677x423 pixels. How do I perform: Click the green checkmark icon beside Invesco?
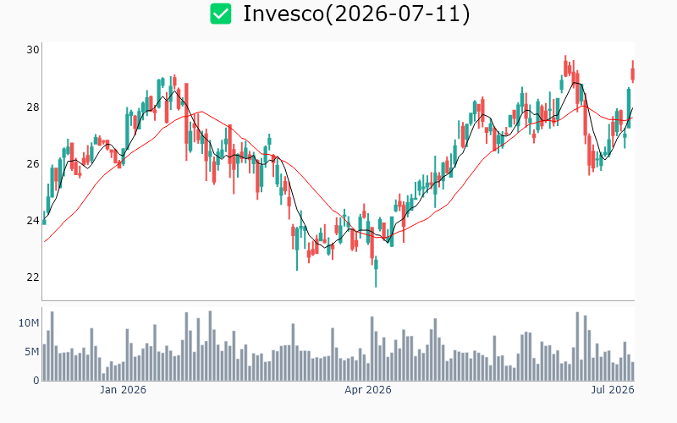pos(221,14)
